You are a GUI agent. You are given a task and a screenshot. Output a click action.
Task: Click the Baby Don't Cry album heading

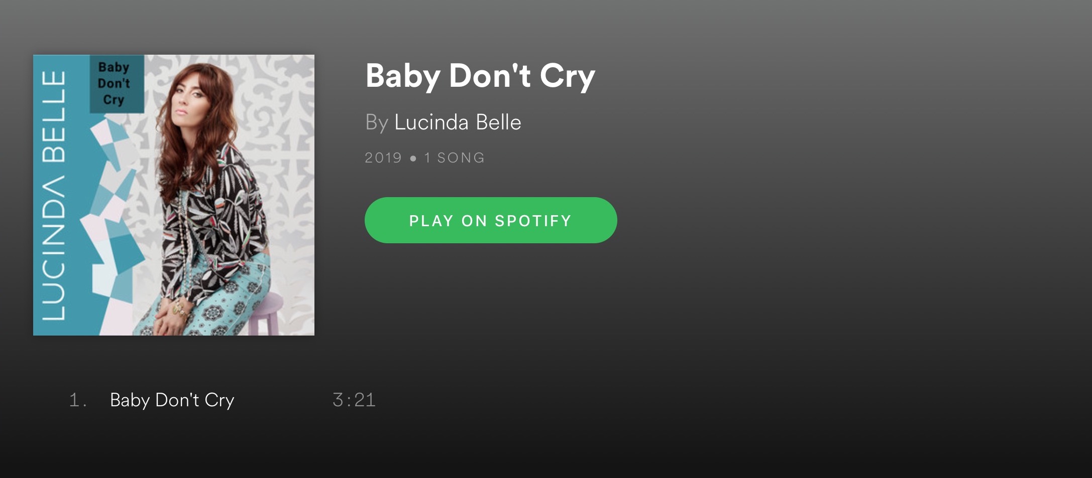[480, 76]
